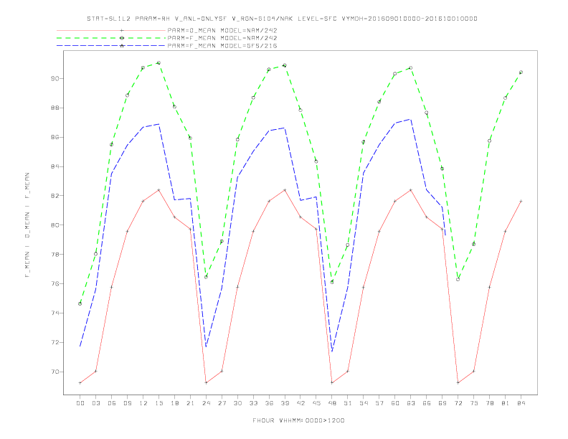Click the x-axis tick label 24
This screenshot has width=568, height=439.
206,403
